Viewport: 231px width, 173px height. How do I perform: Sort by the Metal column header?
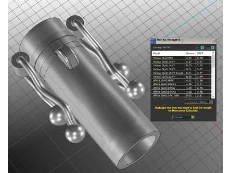pos(168,53)
